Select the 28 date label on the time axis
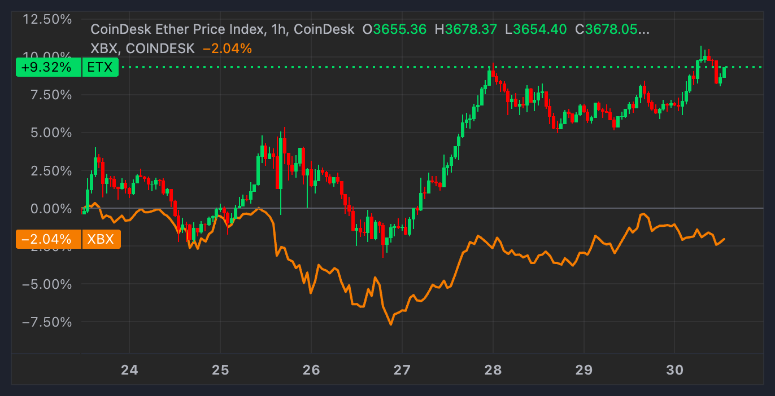The image size is (775, 396). coord(493,371)
